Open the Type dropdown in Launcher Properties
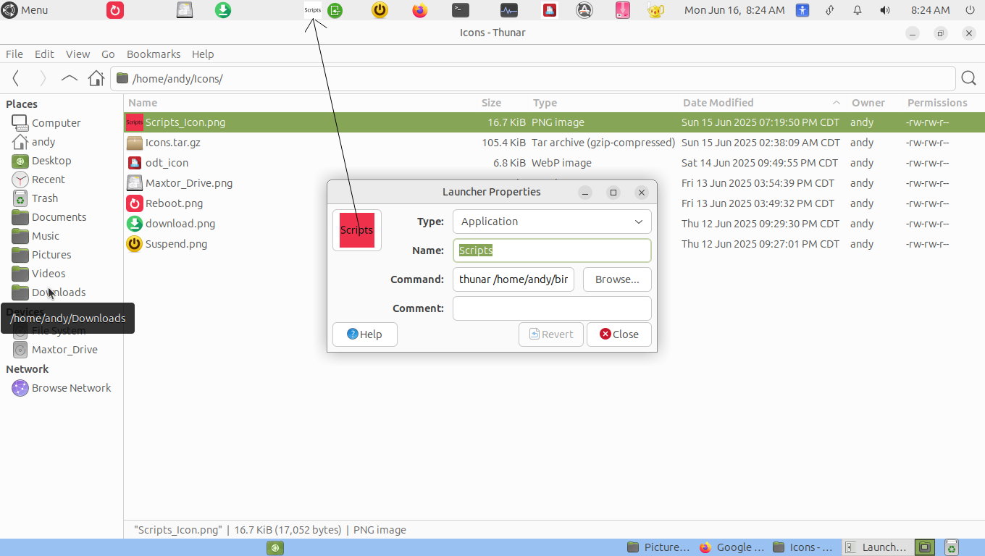985x556 pixels. click(552, 222)
